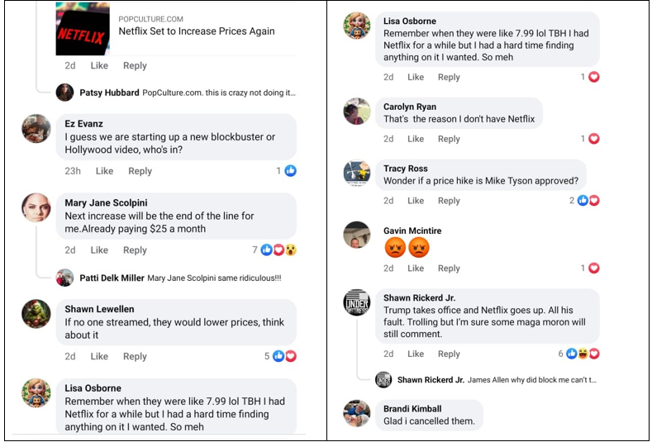
Task: Expand Patti Delk Miller's reply thread
Action: (180, 278)
